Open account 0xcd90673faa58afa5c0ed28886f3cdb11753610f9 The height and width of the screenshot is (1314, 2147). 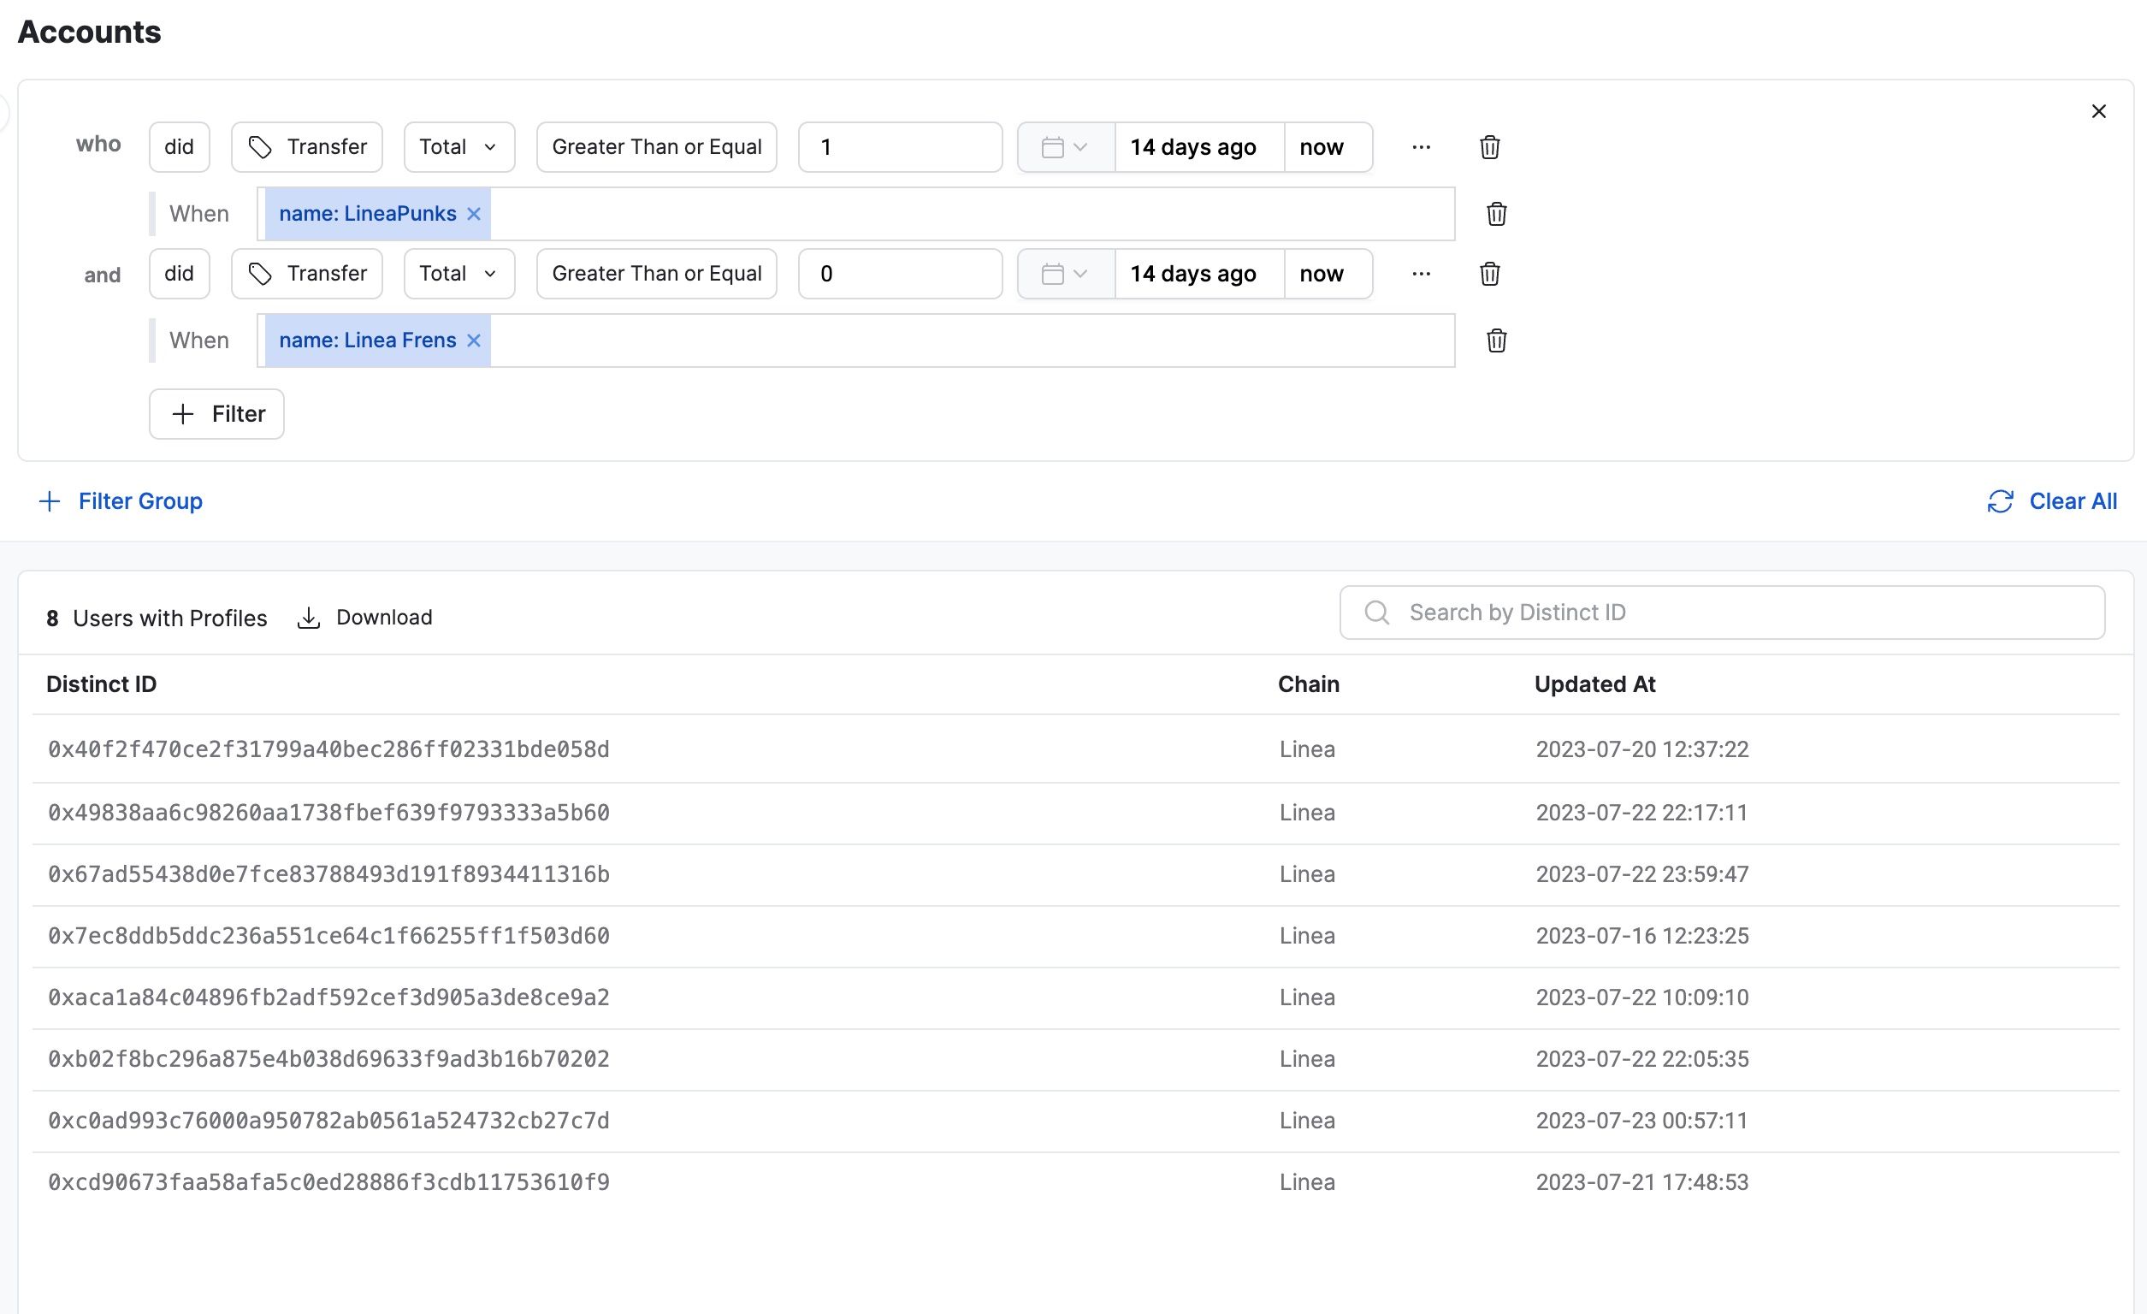point(328,1182)
